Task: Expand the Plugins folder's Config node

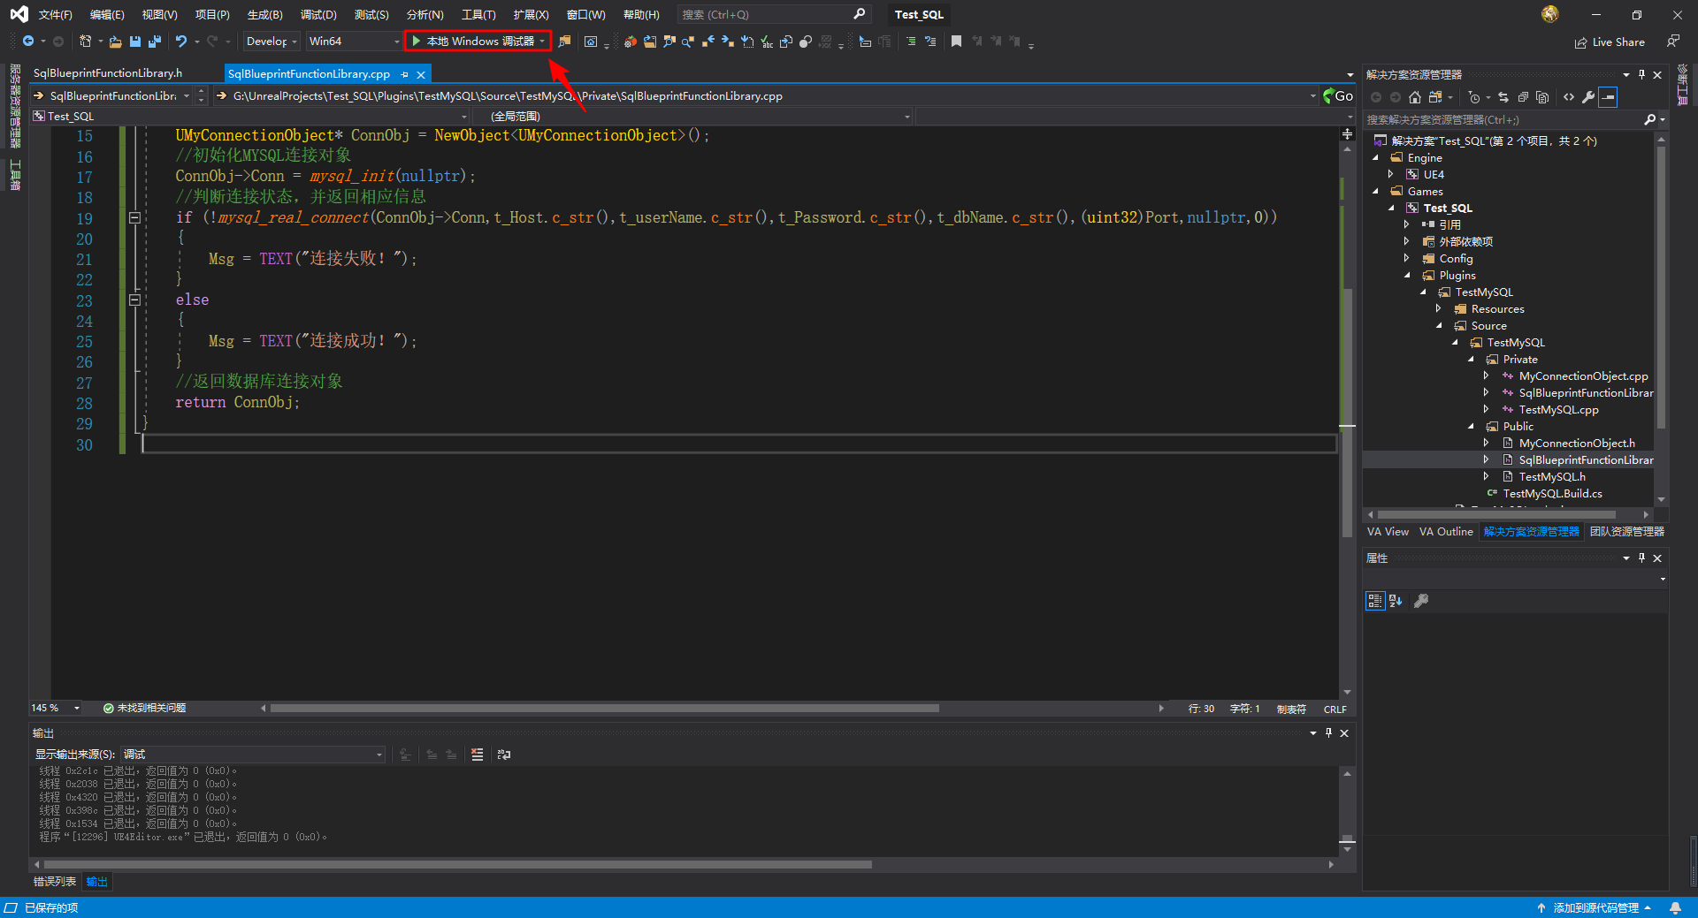Action: [1408, 258]
